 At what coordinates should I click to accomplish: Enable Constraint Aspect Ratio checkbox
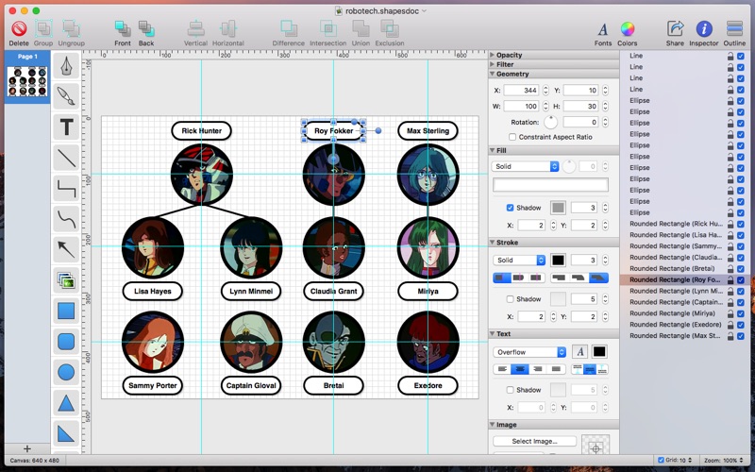tap(512, 137)
